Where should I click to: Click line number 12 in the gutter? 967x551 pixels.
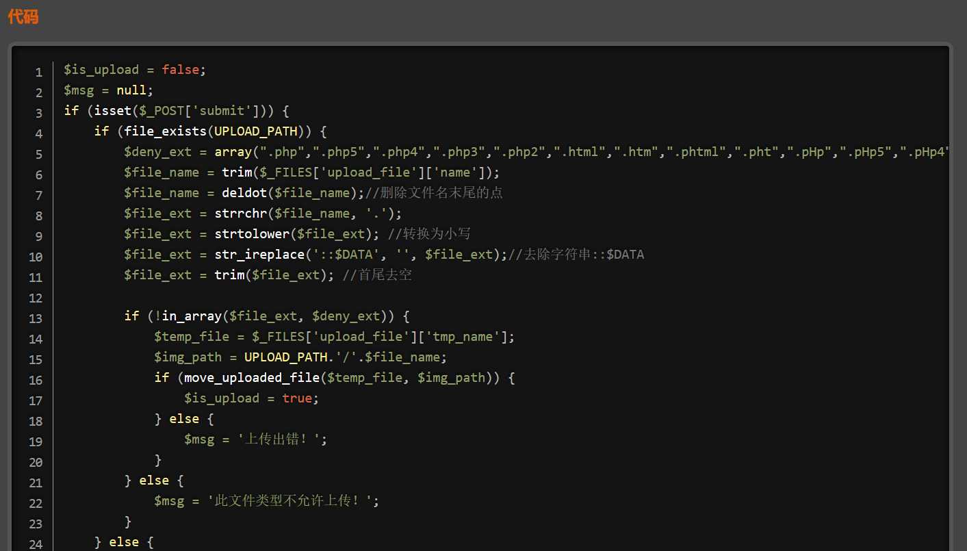tap(36, 298)
